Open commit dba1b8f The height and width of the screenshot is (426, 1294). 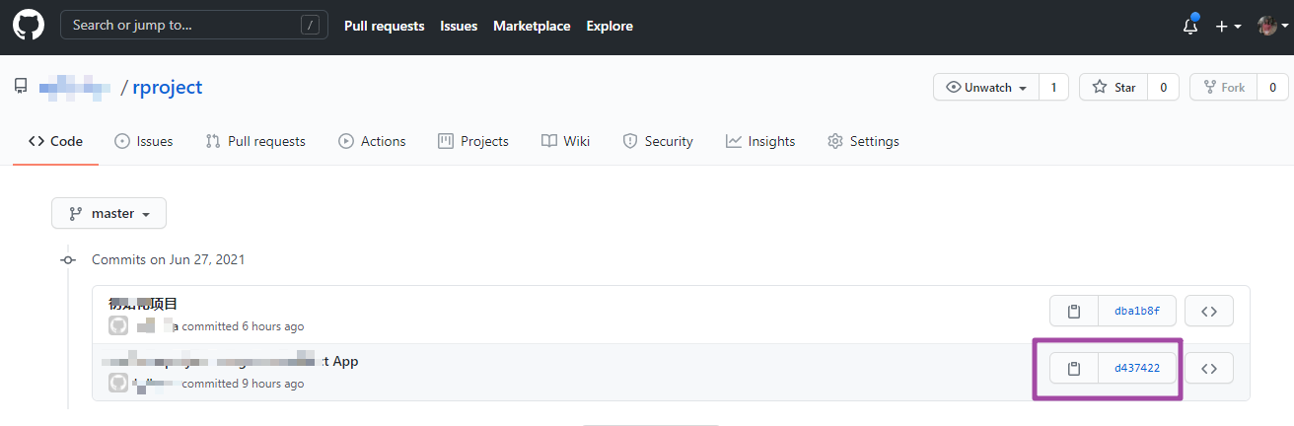pos(1137,312)
